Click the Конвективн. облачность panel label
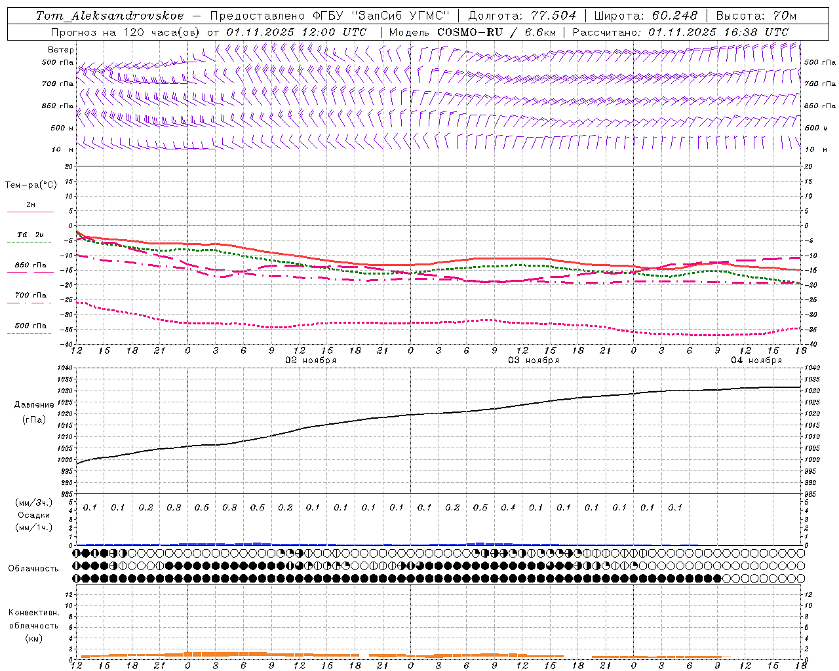 (33, 625)
